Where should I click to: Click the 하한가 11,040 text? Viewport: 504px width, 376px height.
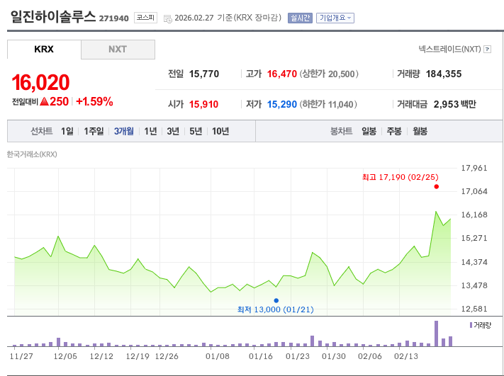(328, 104)
